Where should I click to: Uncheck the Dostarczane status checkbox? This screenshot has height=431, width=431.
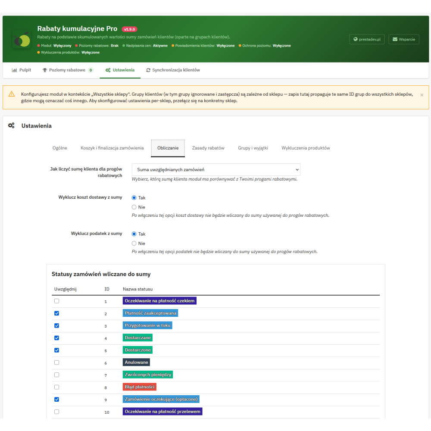pos(56,338)
